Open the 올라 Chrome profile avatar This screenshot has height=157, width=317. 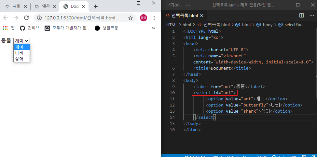tap(143, 18)
